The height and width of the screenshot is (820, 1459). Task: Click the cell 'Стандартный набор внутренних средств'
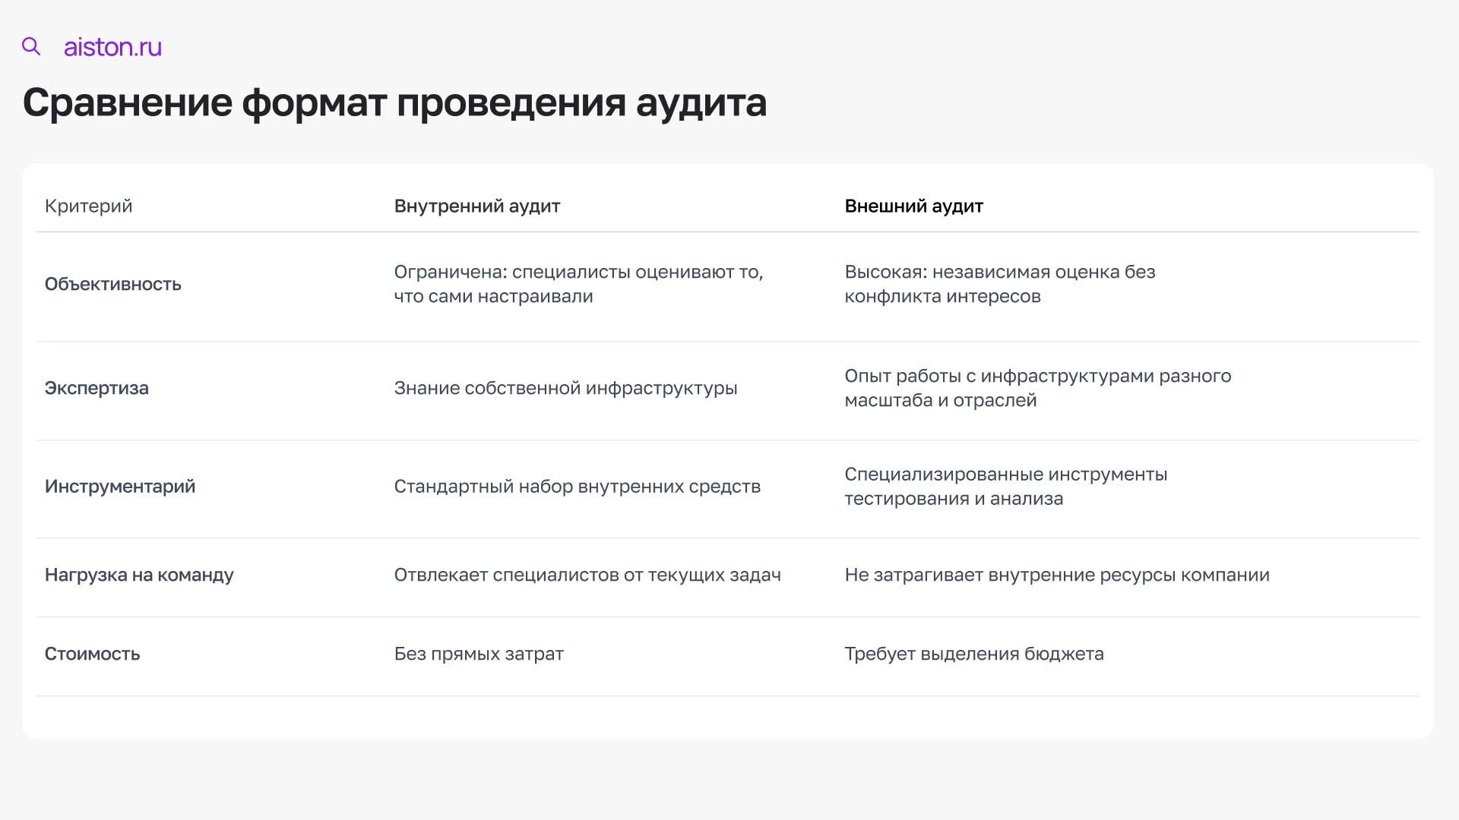pyautogui.click(x=577, y=486)
